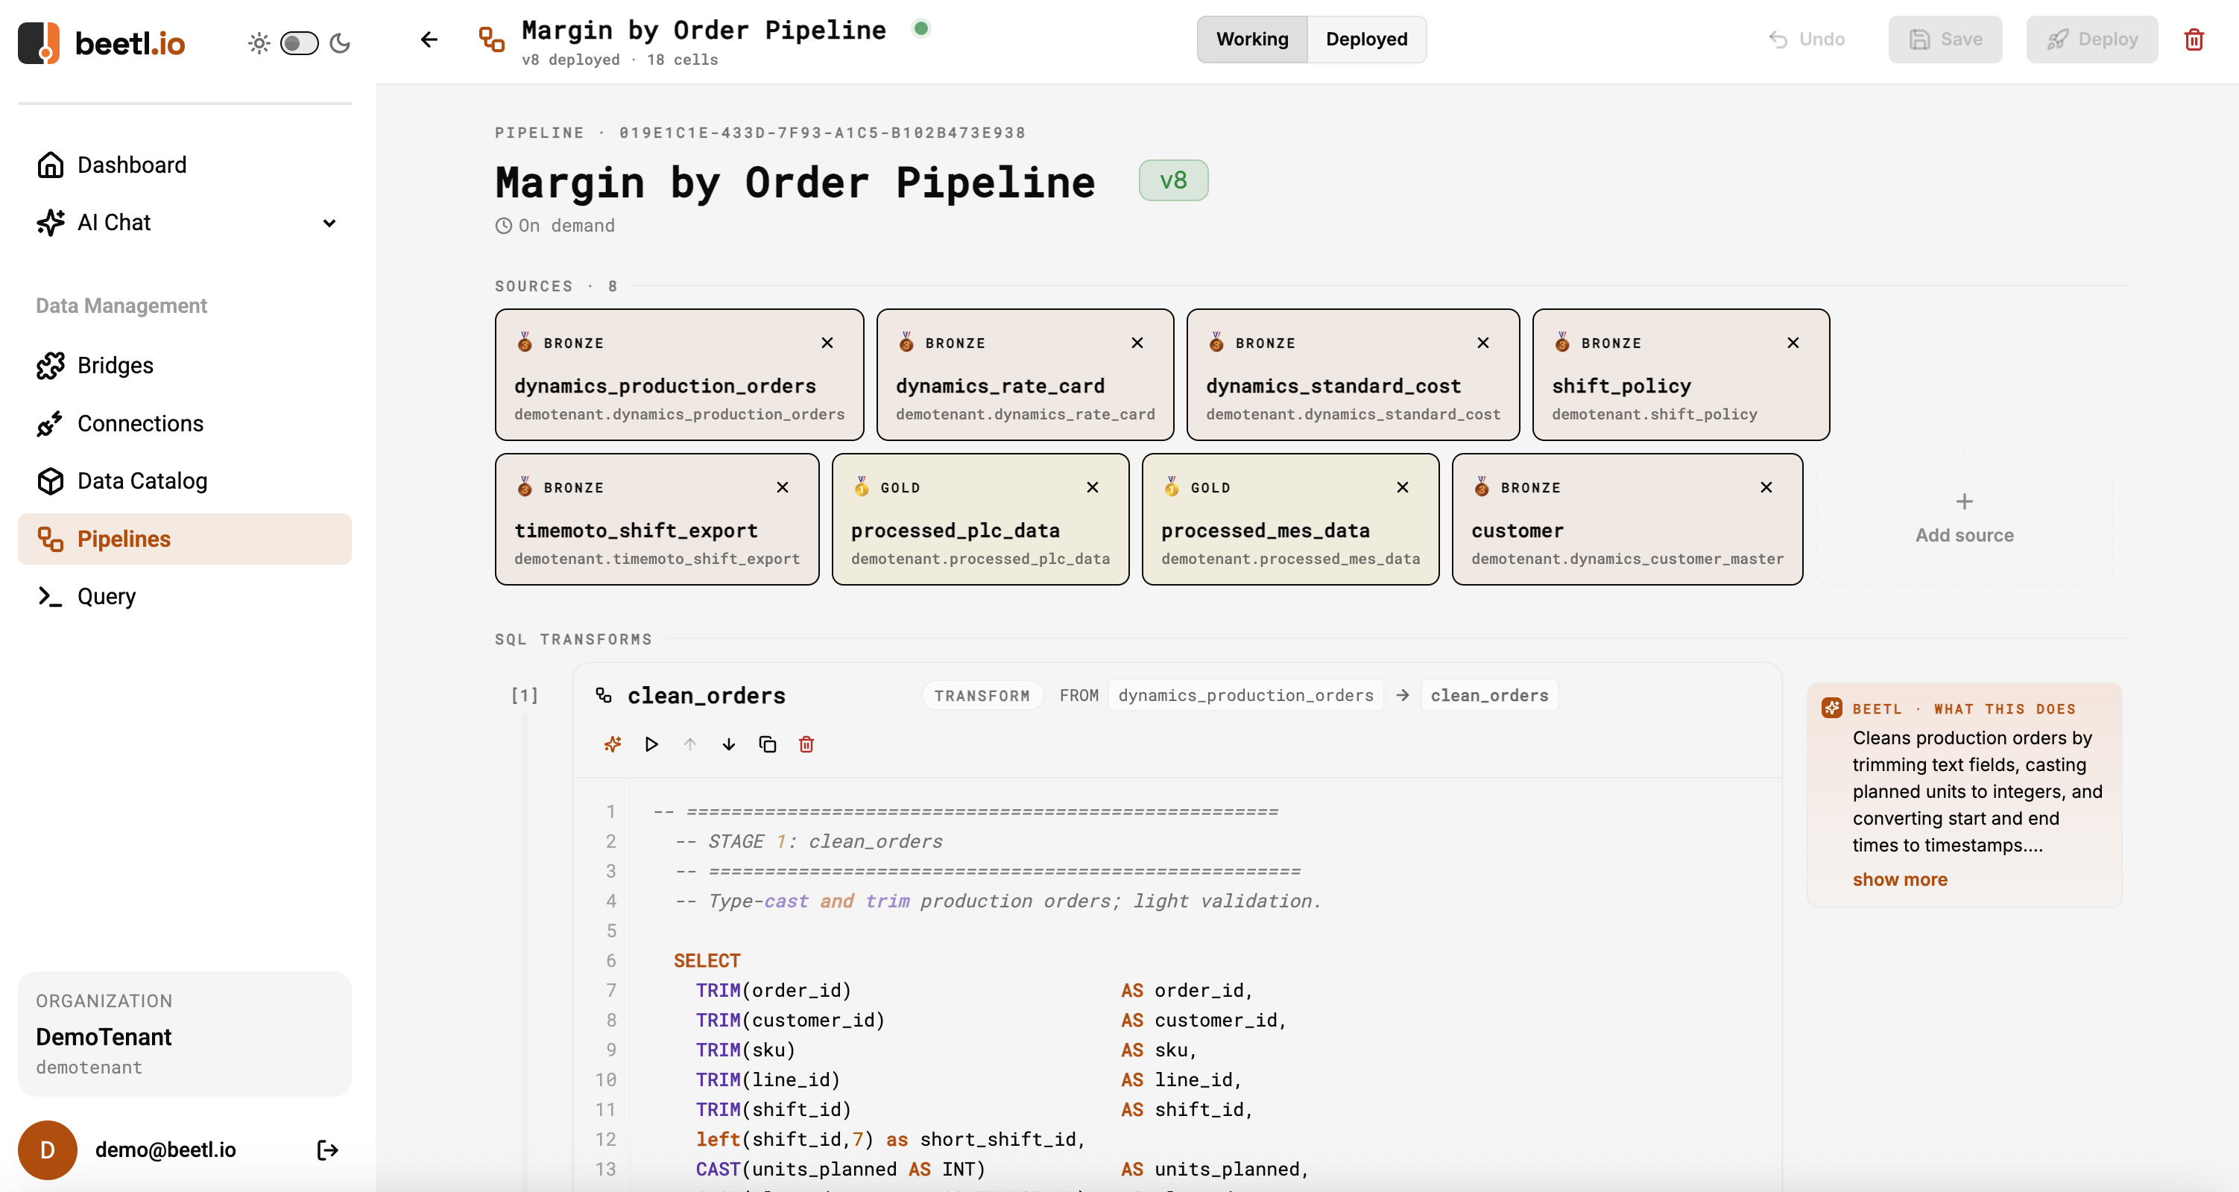The height and width of the screenshot is (1192, 2239).
Task: Click the Beetl AI panel icon
Action: 1832,708
